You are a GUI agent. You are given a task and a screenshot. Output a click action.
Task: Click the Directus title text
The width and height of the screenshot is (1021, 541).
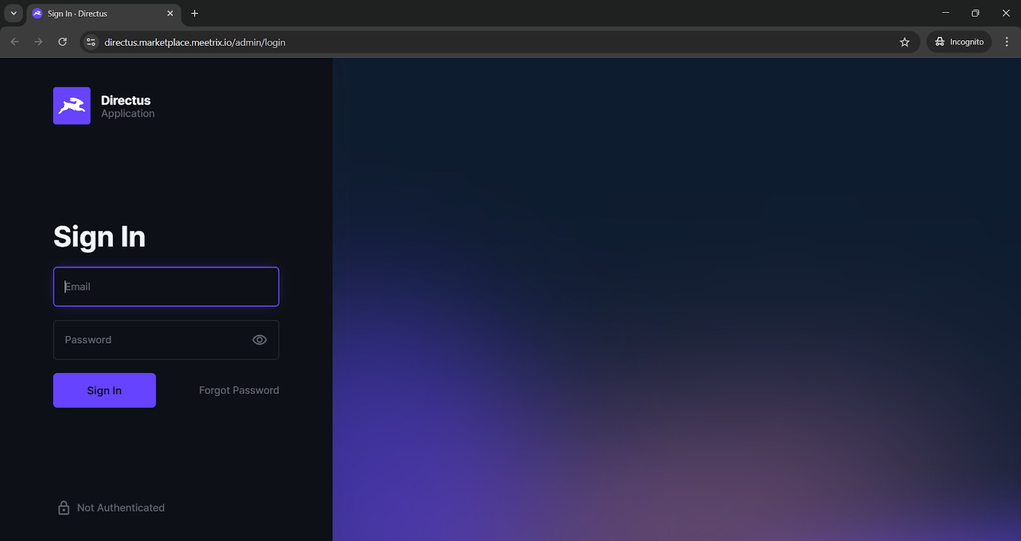tap(126, 100)
